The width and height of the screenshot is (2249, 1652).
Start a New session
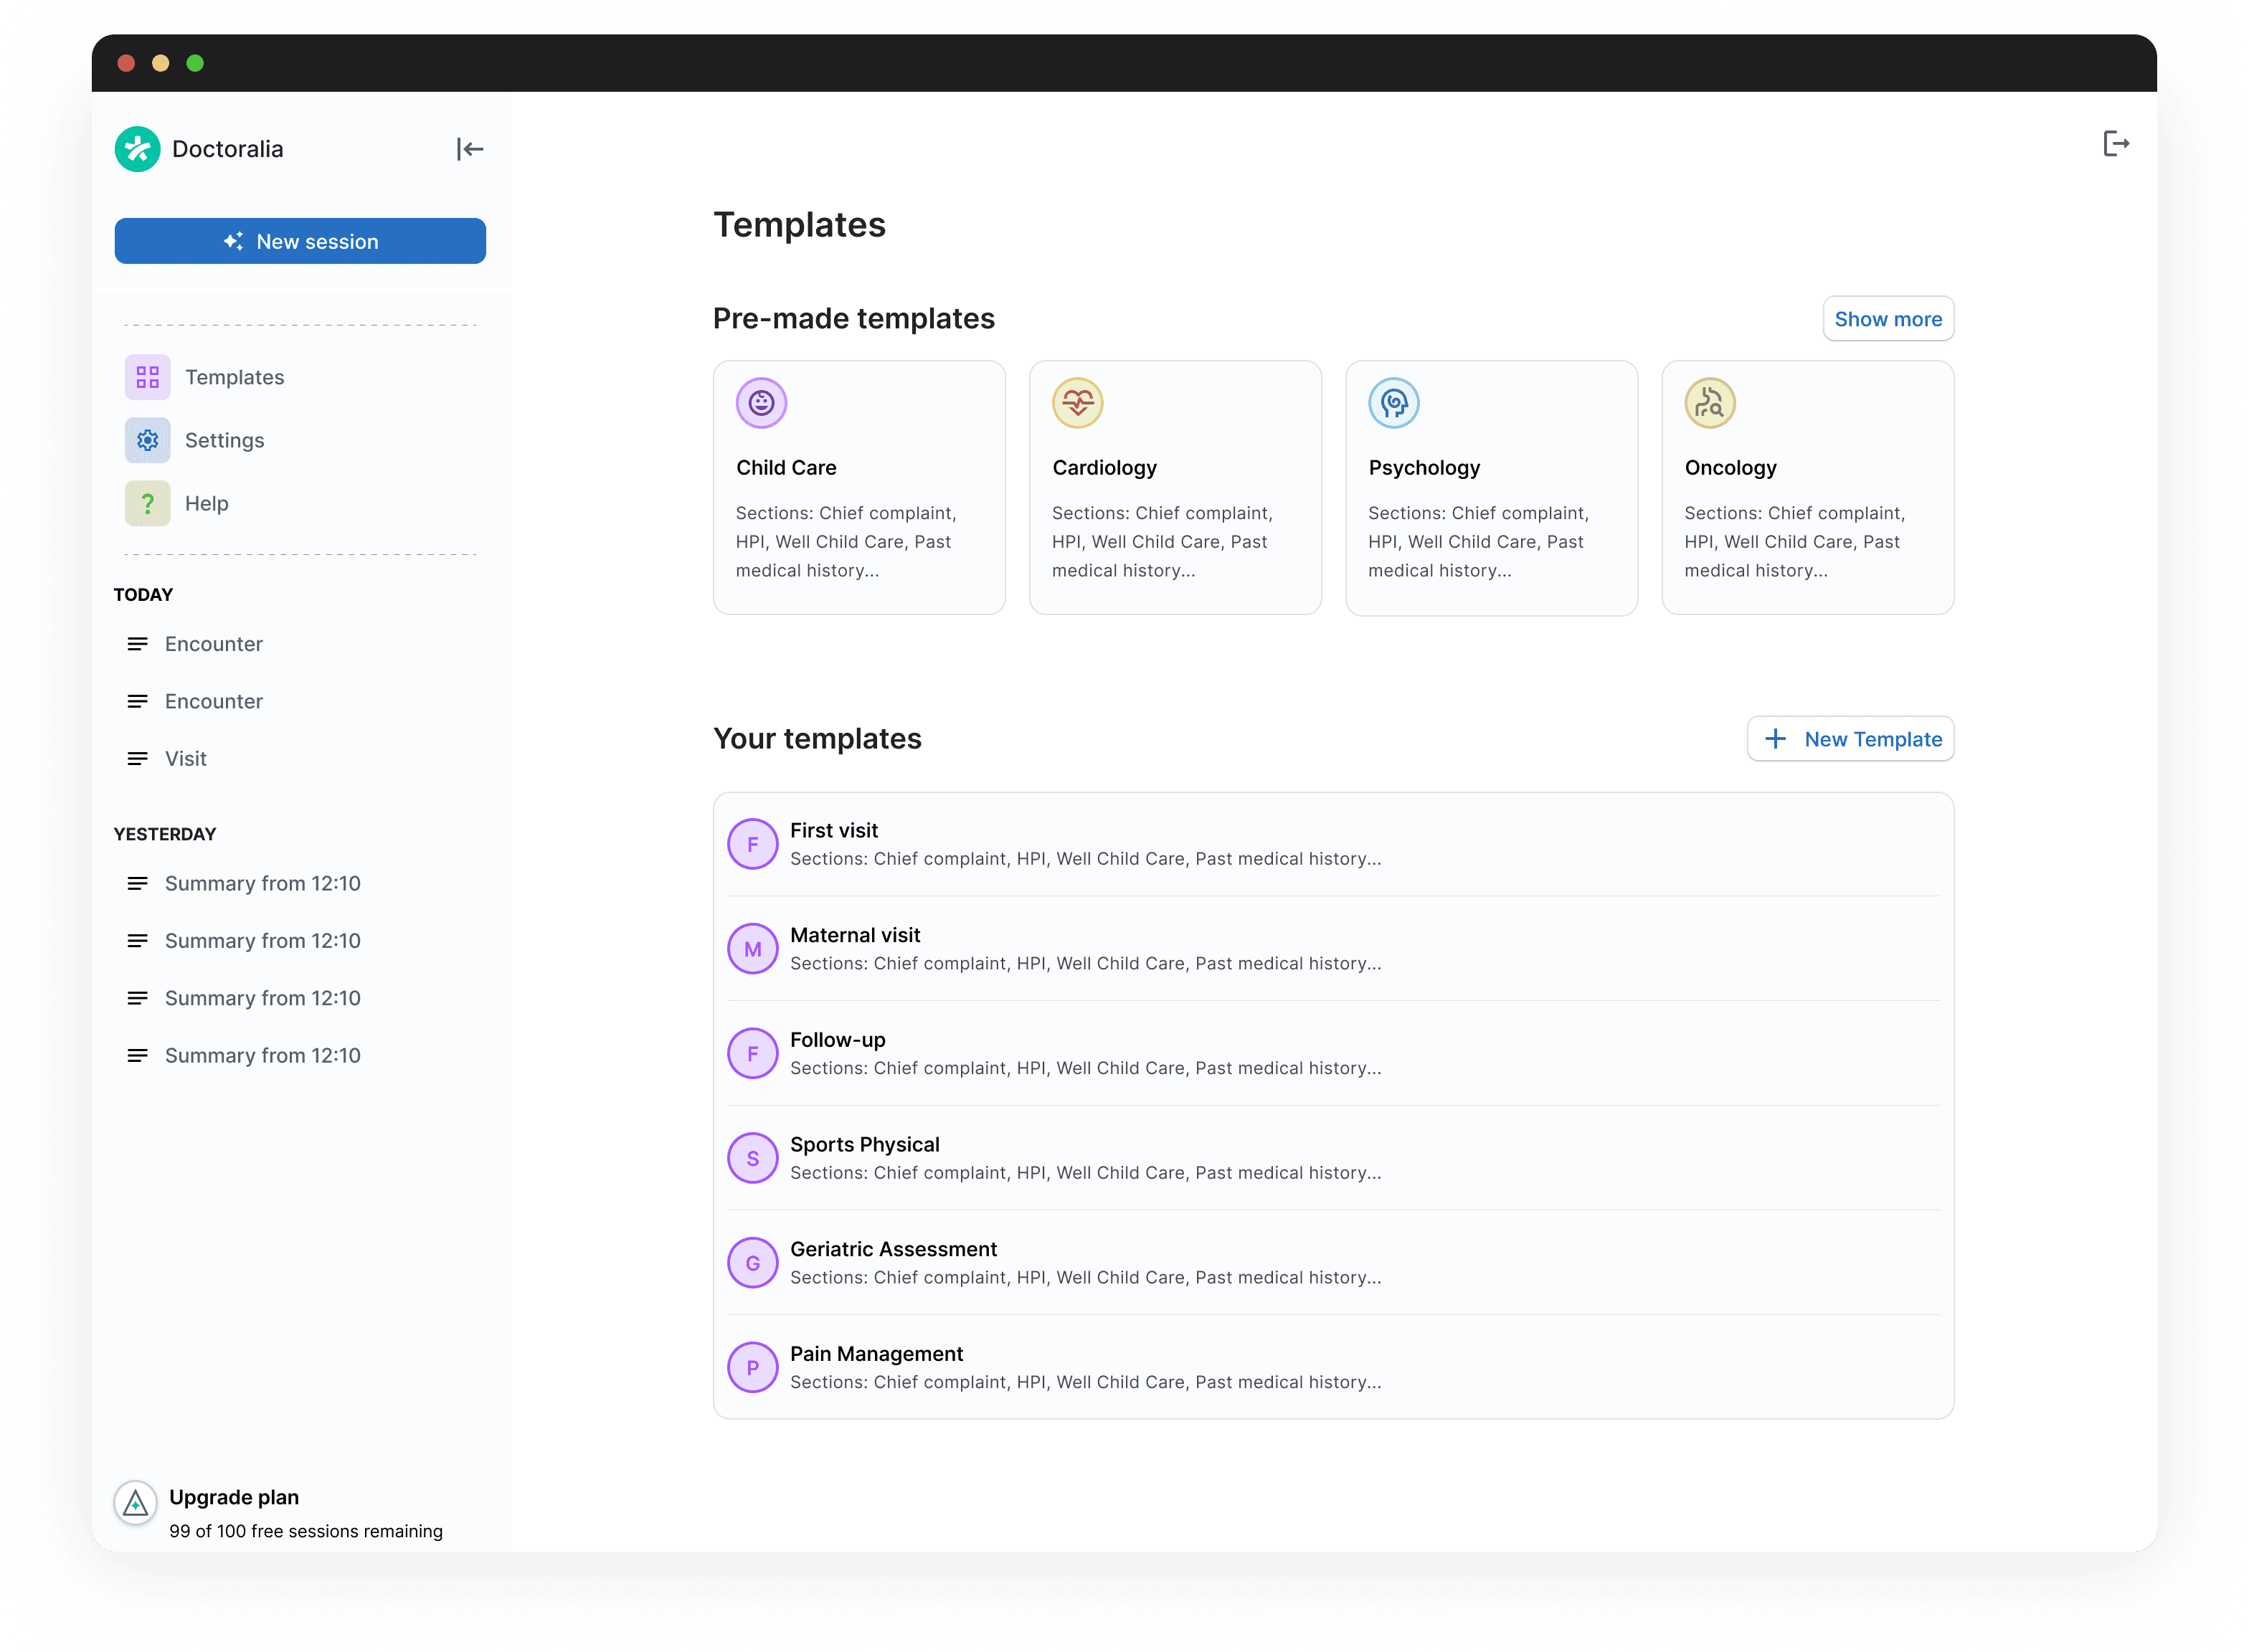point(300,241)
